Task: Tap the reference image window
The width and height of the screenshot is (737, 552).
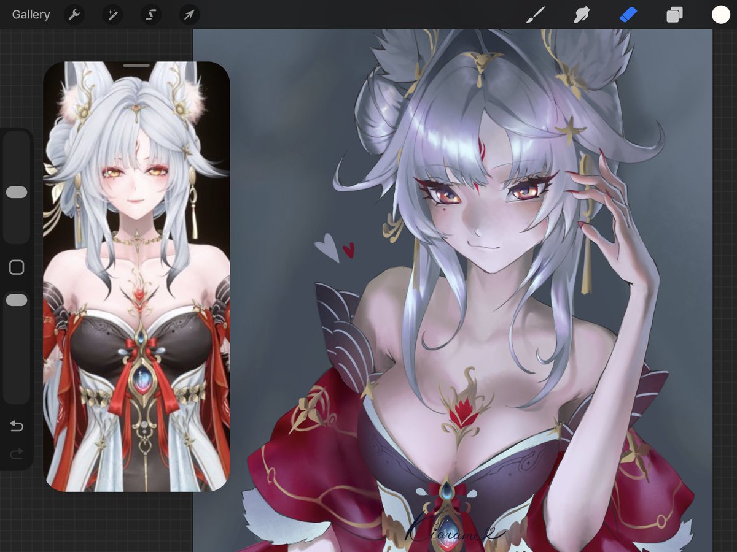Action: 136,276
